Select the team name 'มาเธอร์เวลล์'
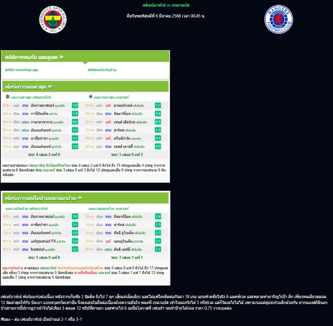Viewport: 333px width, 326px height. [123, 105]
